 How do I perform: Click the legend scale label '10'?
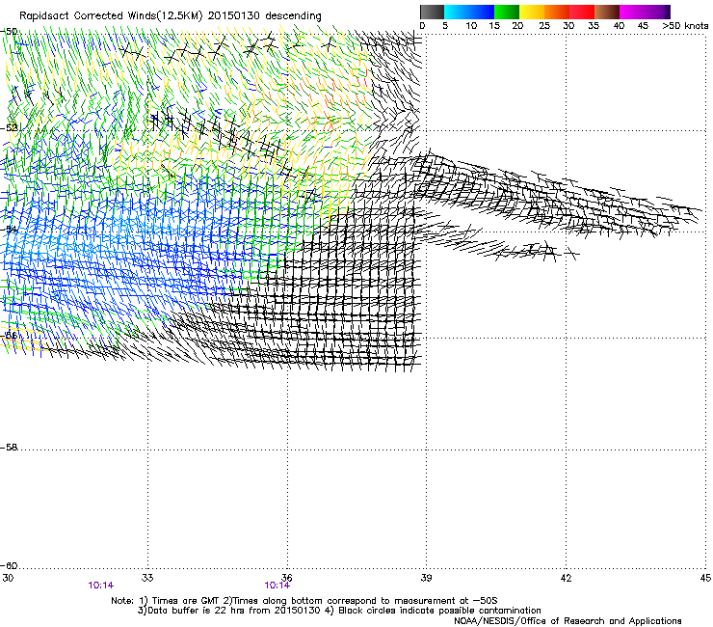pos(471,26)
